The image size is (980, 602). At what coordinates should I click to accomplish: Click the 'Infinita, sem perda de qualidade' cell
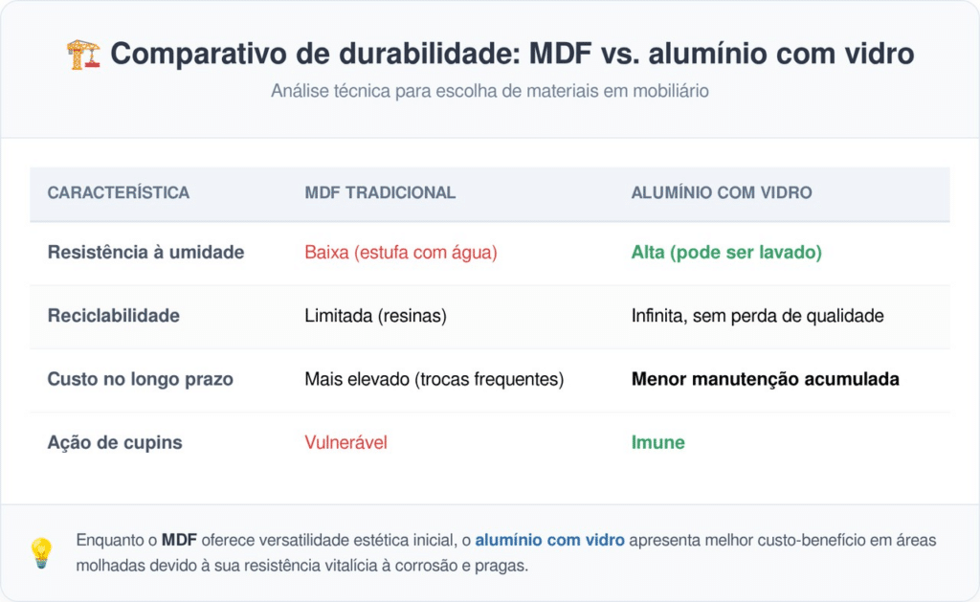coord(756,316)
